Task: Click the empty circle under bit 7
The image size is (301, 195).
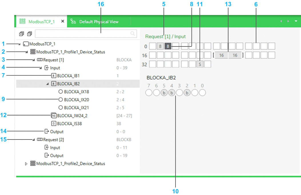Action: [149, 93]
